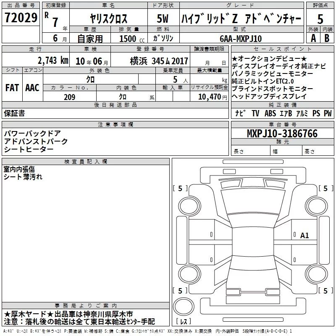Select the car name ヤリスクロス

109,18
